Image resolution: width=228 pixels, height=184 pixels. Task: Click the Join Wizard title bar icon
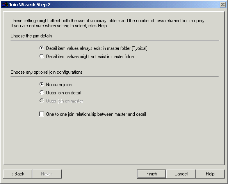[5, 5]
